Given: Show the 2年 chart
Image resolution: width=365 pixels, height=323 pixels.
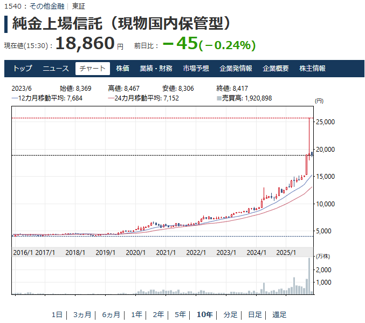Looking at the screenshot, I should point(158,315).
